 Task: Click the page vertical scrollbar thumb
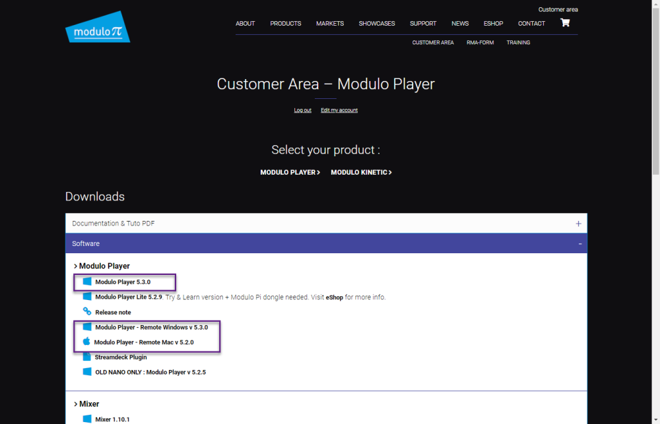click(656, 90)
